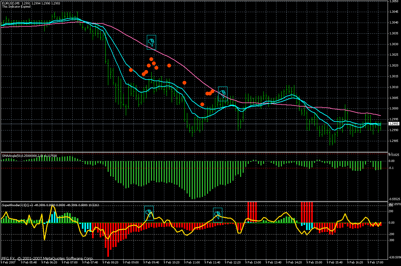
Task: Select the cyan CCI bars near 06:20
Action: 54,216
